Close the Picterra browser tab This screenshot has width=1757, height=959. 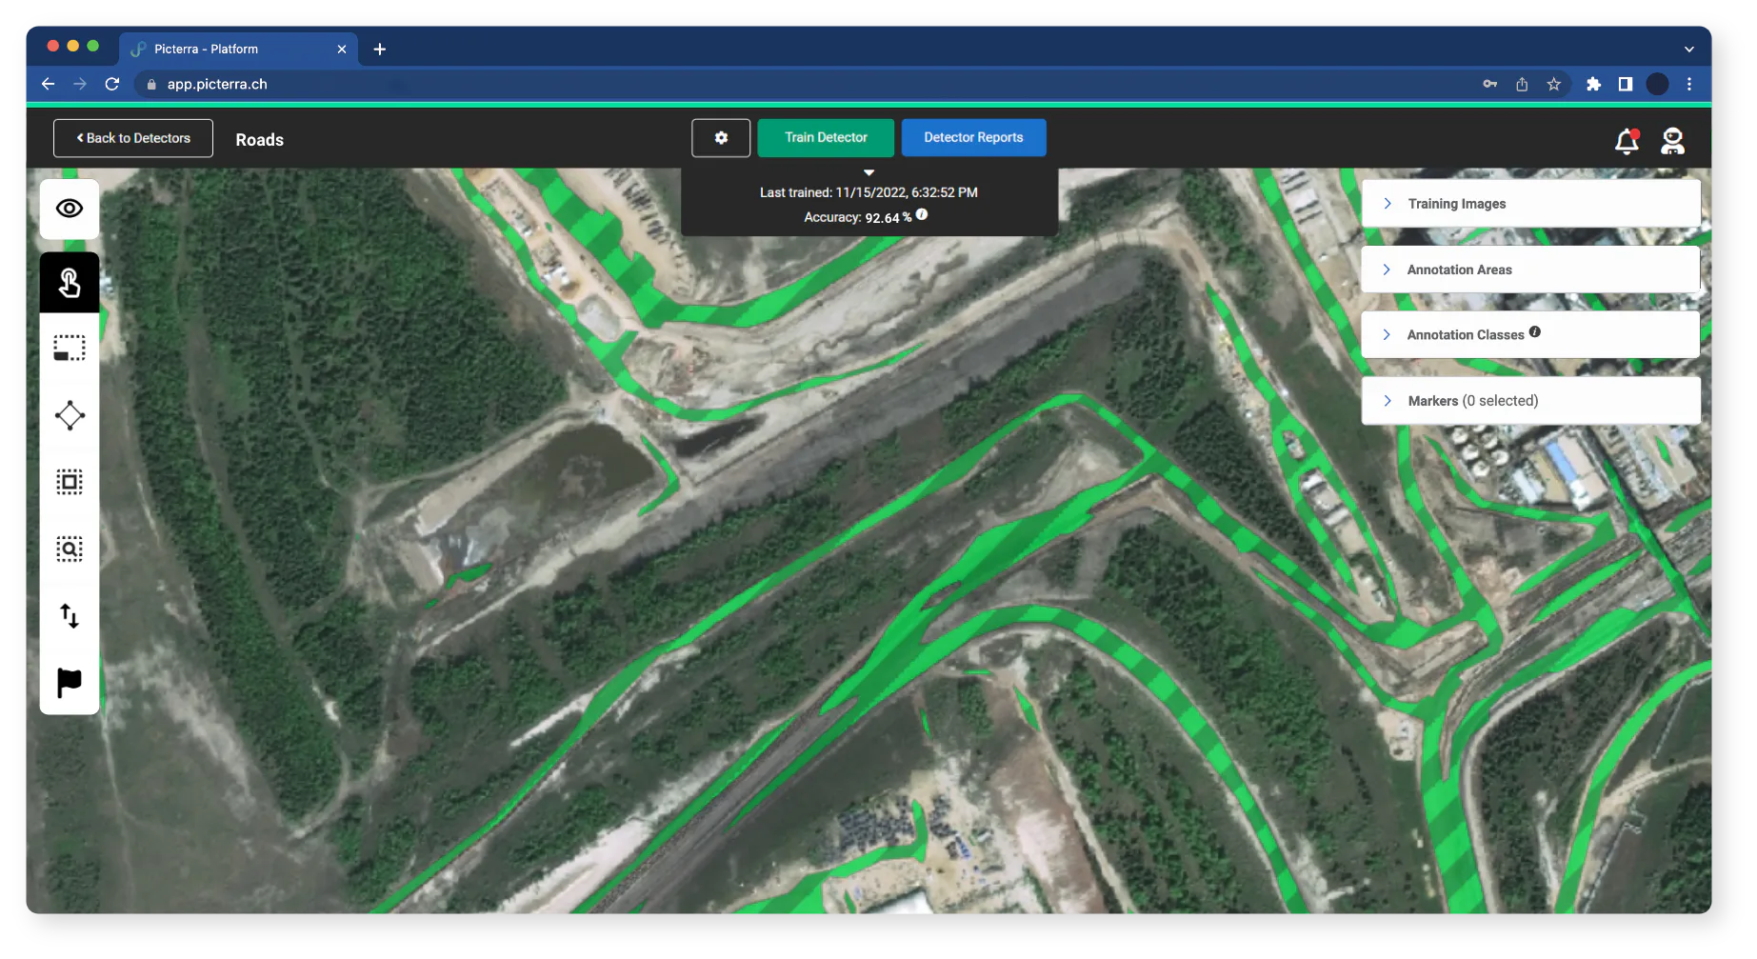click(342, 50)
